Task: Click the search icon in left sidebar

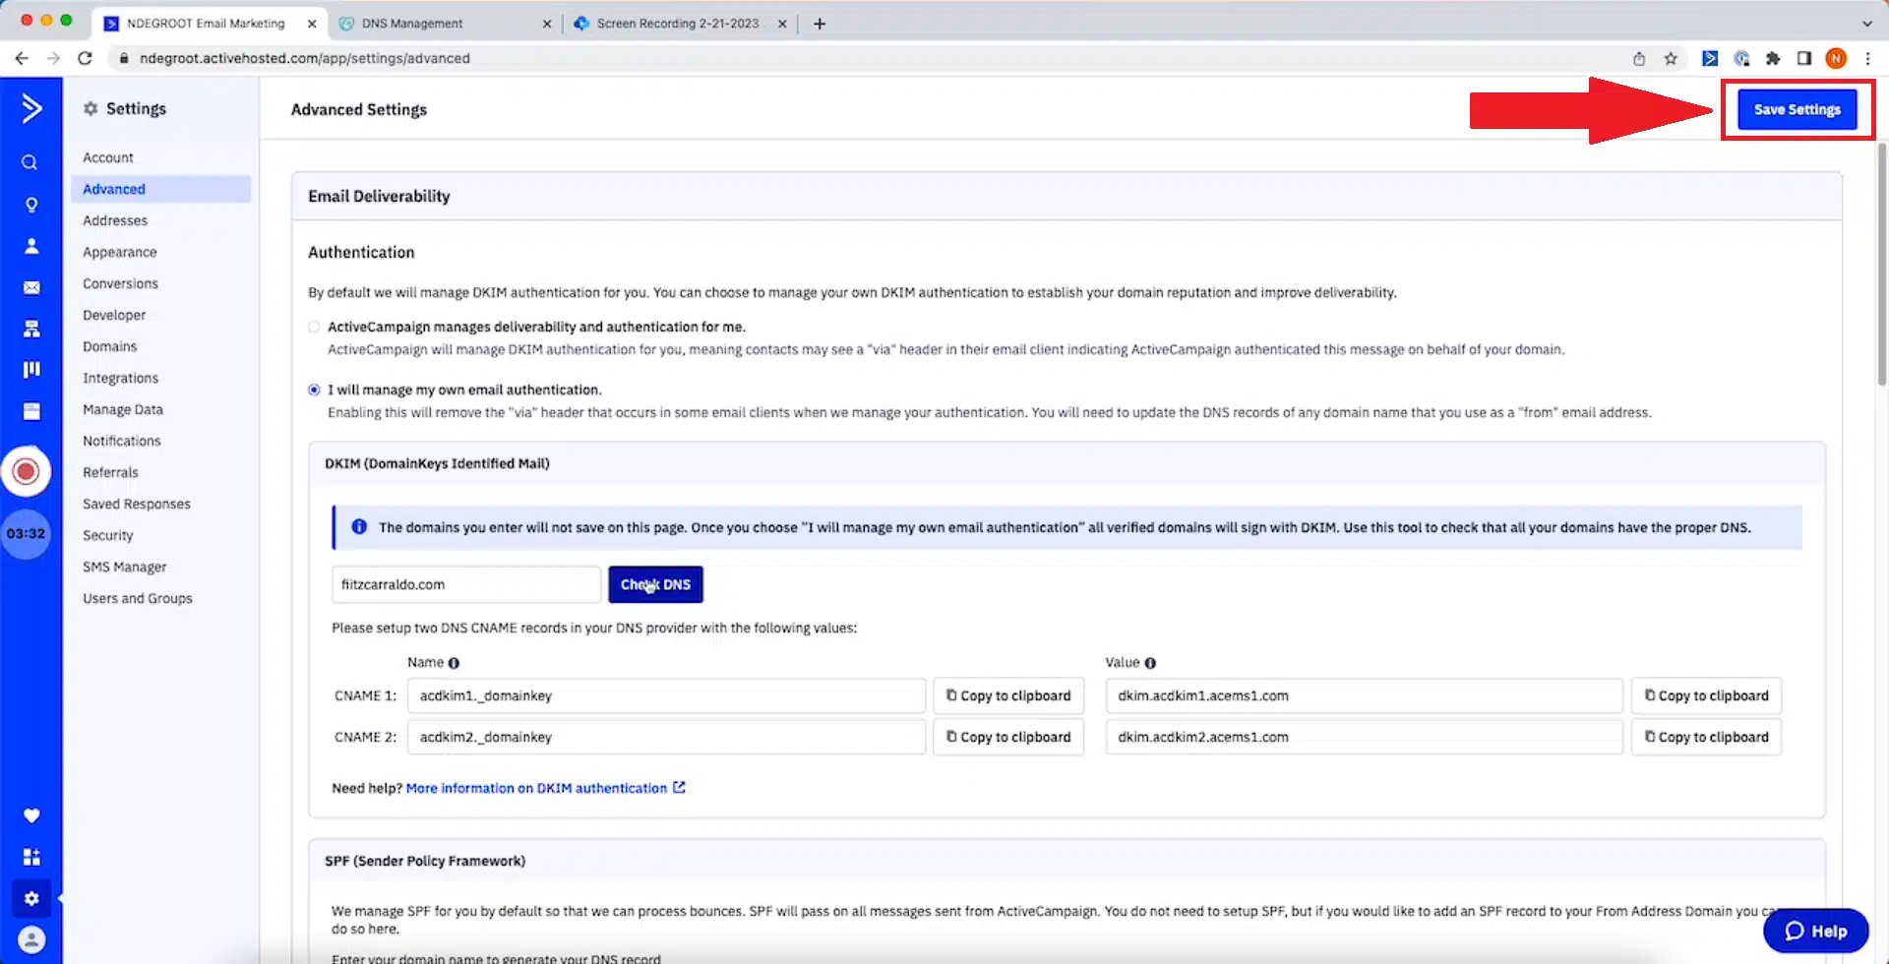Action: click(30, 162)
